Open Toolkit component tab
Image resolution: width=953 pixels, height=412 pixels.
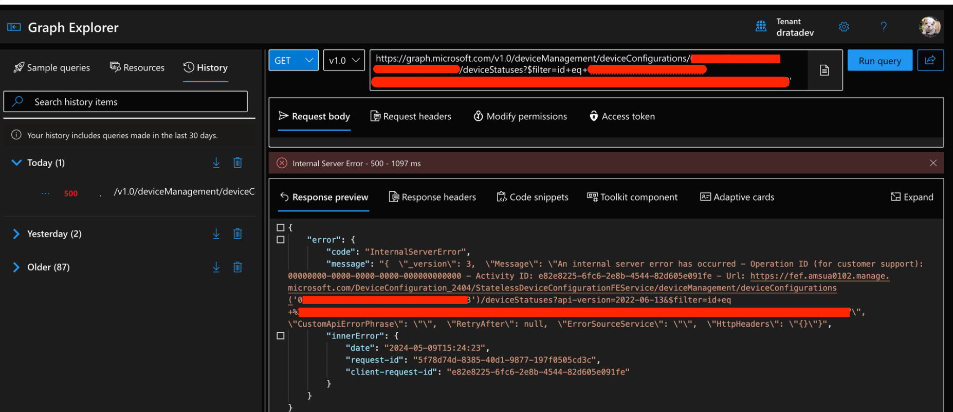pyautogui.click(x=632, y=197)
